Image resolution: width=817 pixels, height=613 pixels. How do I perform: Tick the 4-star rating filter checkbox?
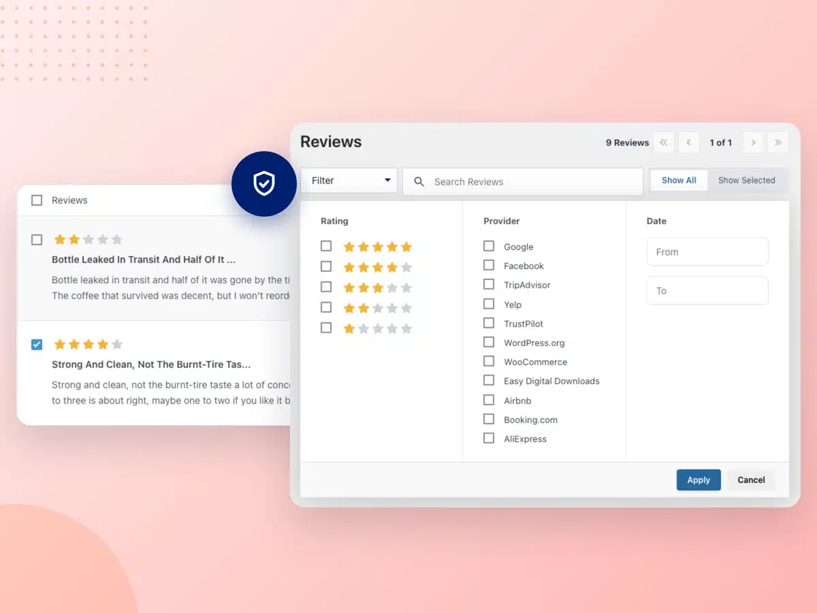(326, 266)
